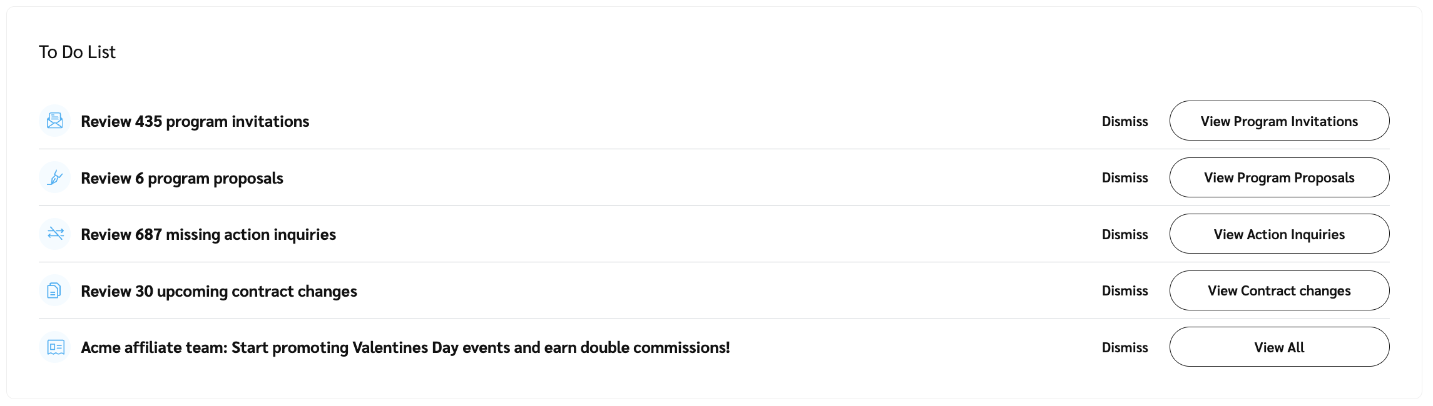Click the document icon for contract changes
Image resolution: width=1433 pixels, height=406 pixels.
55,290
